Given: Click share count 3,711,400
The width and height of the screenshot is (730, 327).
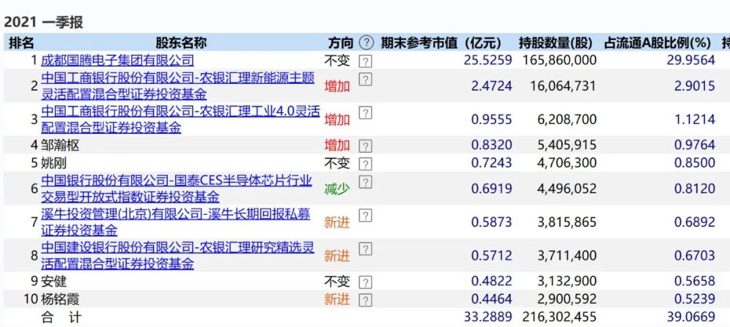Looking at the screenshot, I should point(566,256).
